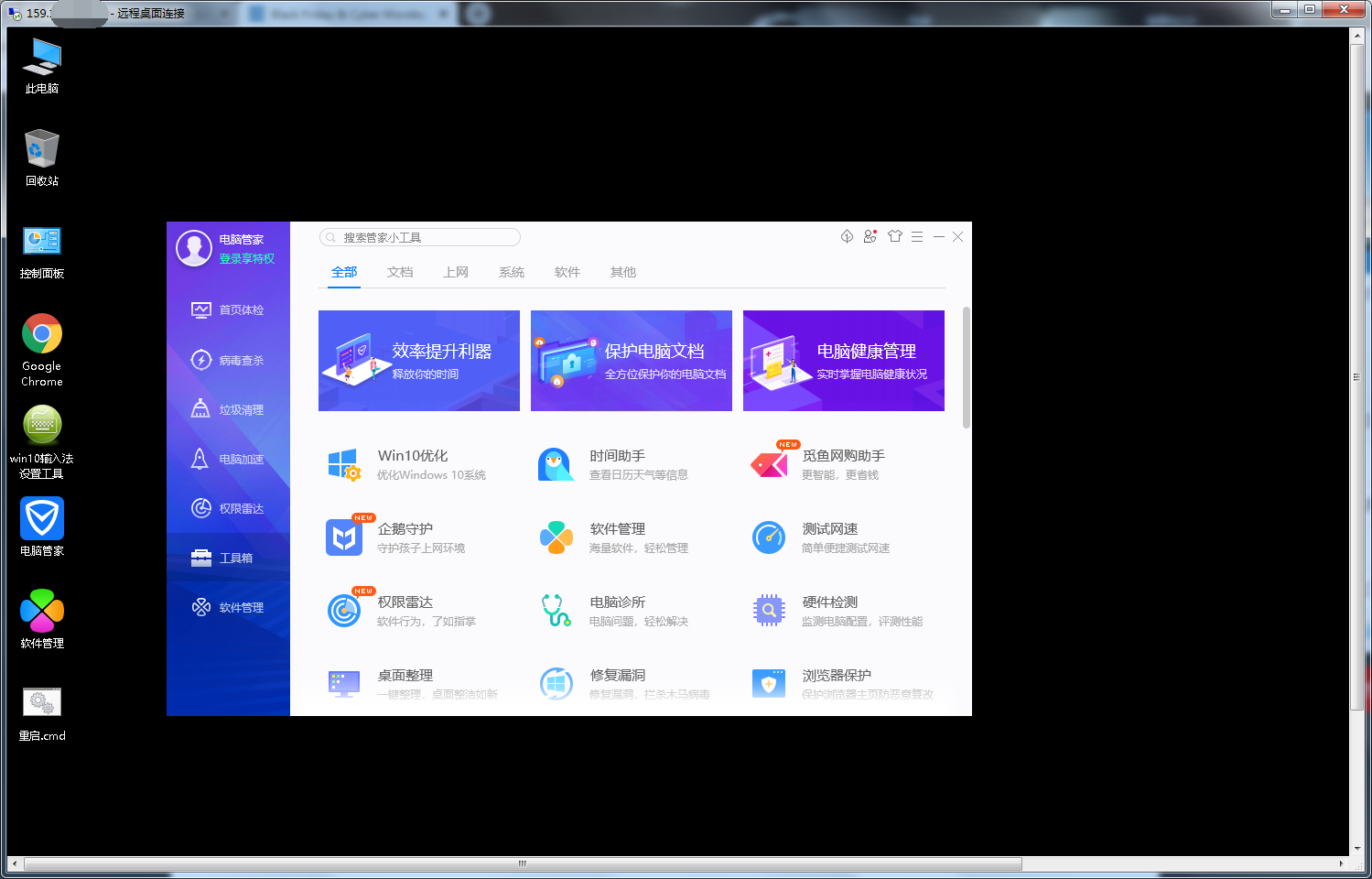Open 软件管理 in the left sidebar

[228, 607]
